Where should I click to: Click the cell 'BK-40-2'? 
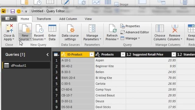click(x=77, y=66)
